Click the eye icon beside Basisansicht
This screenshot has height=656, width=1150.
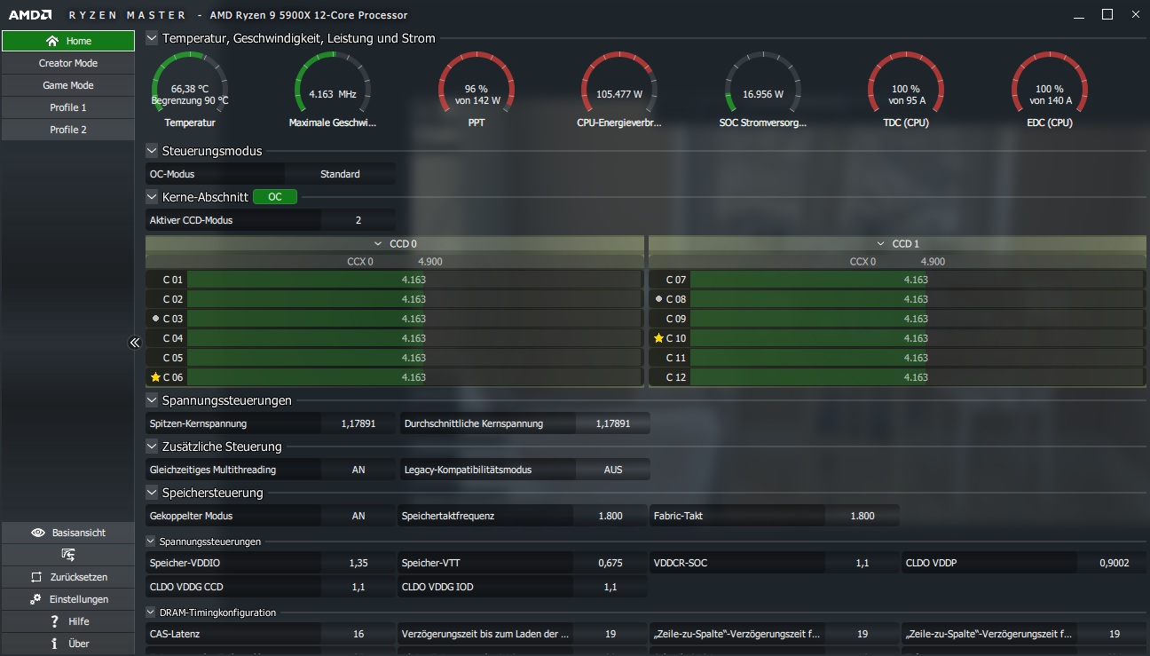coord(38,533)
